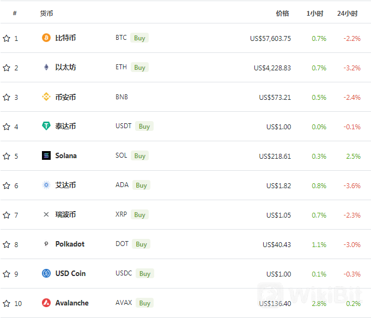Click the Buy button next to DOT

141,244
